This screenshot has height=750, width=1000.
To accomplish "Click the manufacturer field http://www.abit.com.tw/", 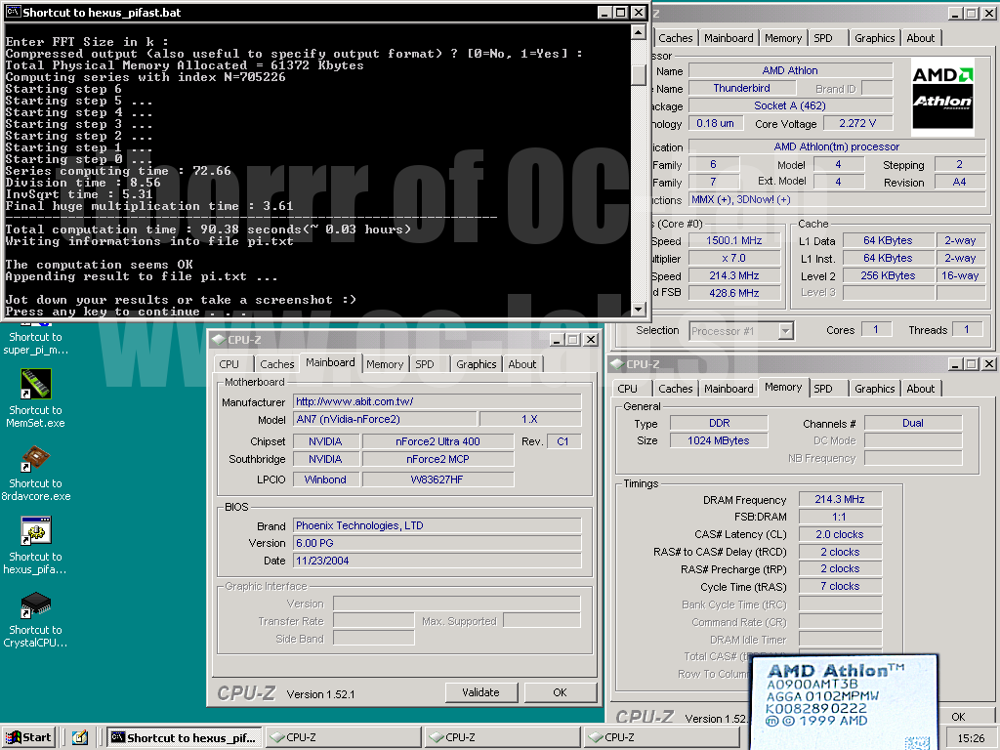I will pyautogui.click(x=437, y=401).
